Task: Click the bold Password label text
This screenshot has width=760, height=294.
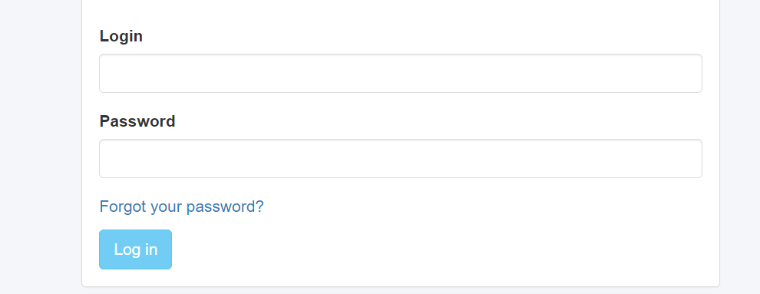Action: [x=137, y=121]
